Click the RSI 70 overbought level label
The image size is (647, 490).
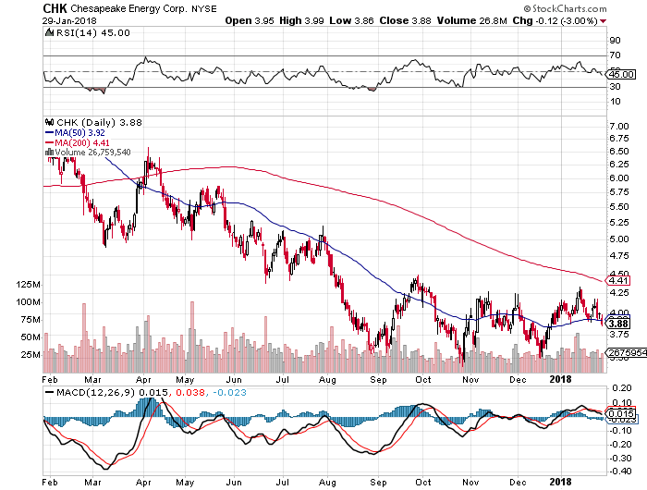pos(615,55)
